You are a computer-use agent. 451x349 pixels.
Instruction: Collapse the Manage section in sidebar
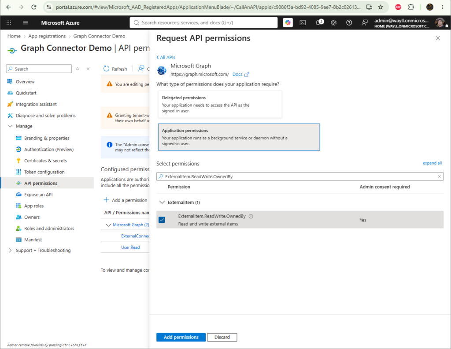pyautogui.click(x=10, y=126)
